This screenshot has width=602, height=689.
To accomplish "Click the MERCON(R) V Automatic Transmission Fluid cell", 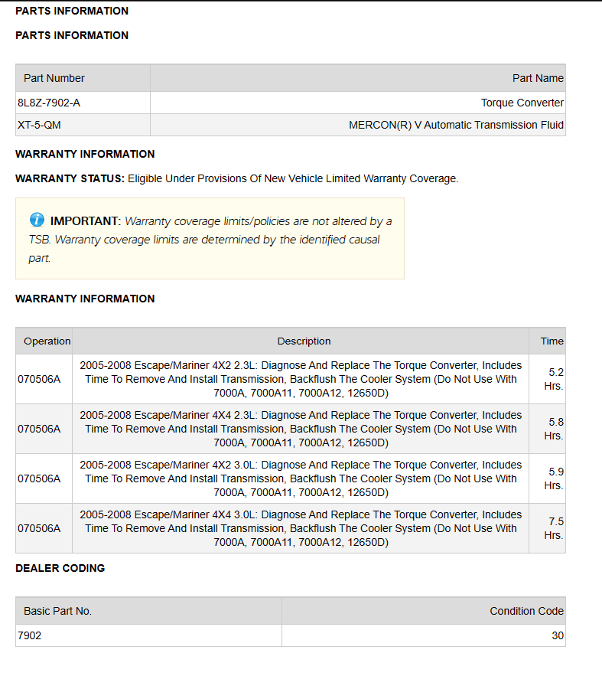I will tap(456, 125).
